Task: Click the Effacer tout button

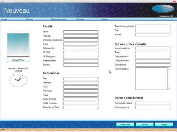Action: (x=125, y=125)
